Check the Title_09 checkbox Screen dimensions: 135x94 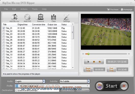(x=4, y=52)
